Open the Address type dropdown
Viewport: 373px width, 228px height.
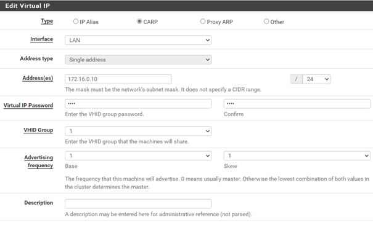pyautogui.click(x=138, y=60)
